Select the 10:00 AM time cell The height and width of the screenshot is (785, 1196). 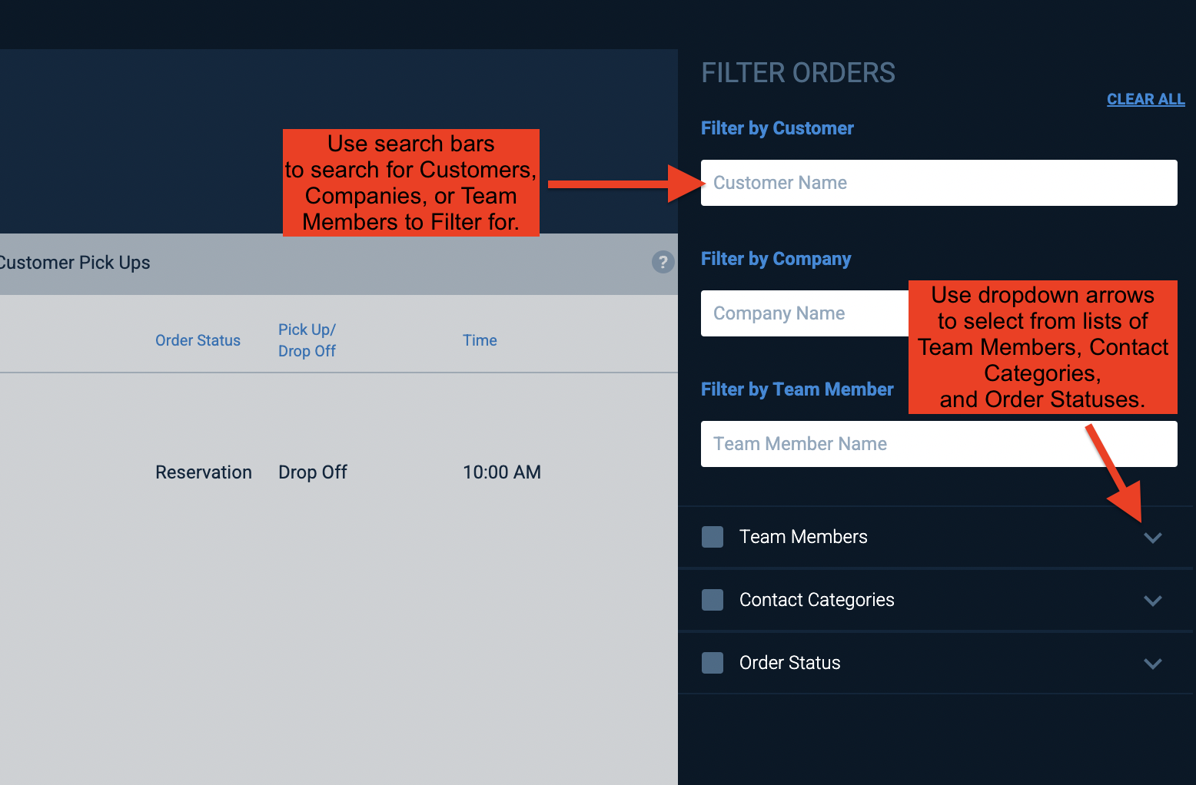[502, 472]
